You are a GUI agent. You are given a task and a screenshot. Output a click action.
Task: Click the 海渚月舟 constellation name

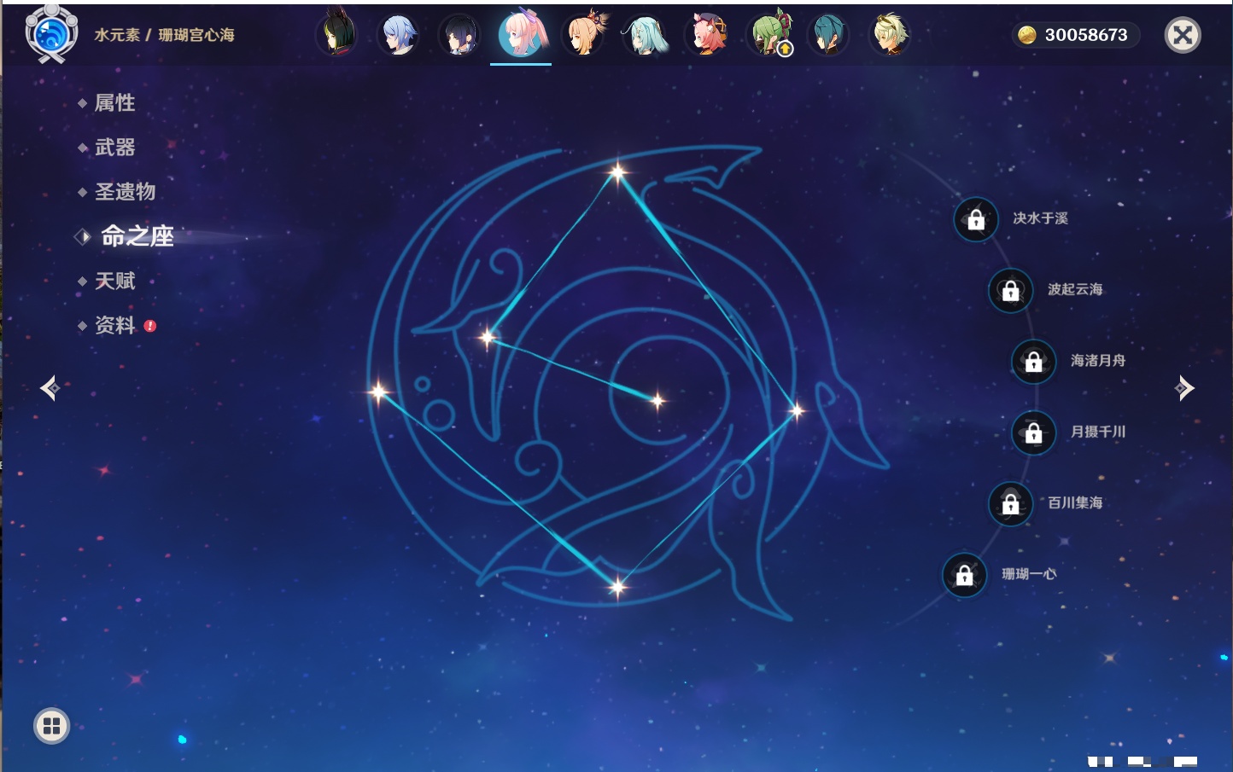coord(1098,361)
